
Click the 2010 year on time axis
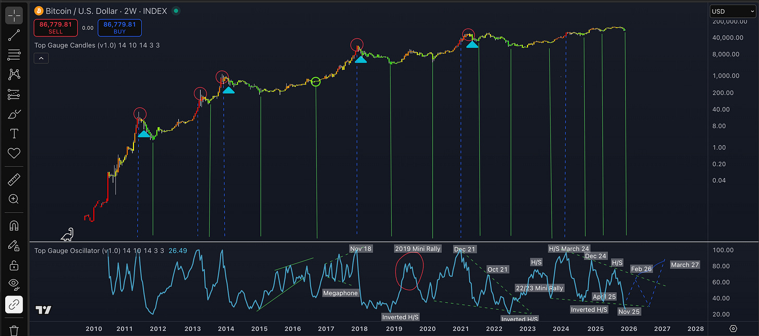coord(94,329)
